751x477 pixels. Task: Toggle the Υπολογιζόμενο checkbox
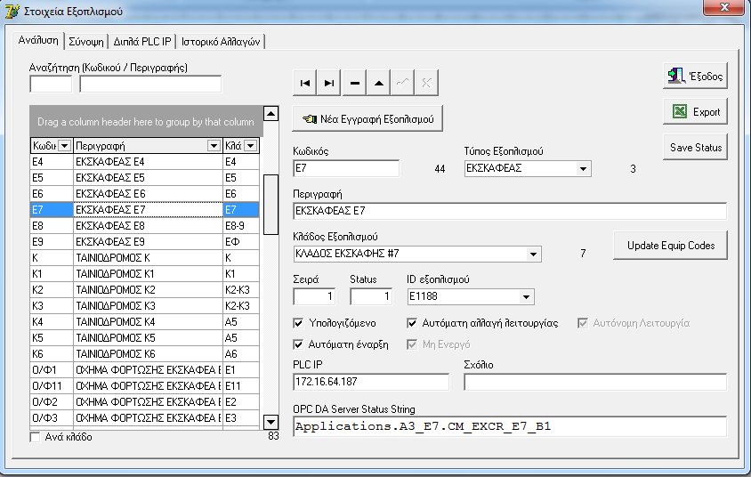pyautogui.click(x=298, y=323)
